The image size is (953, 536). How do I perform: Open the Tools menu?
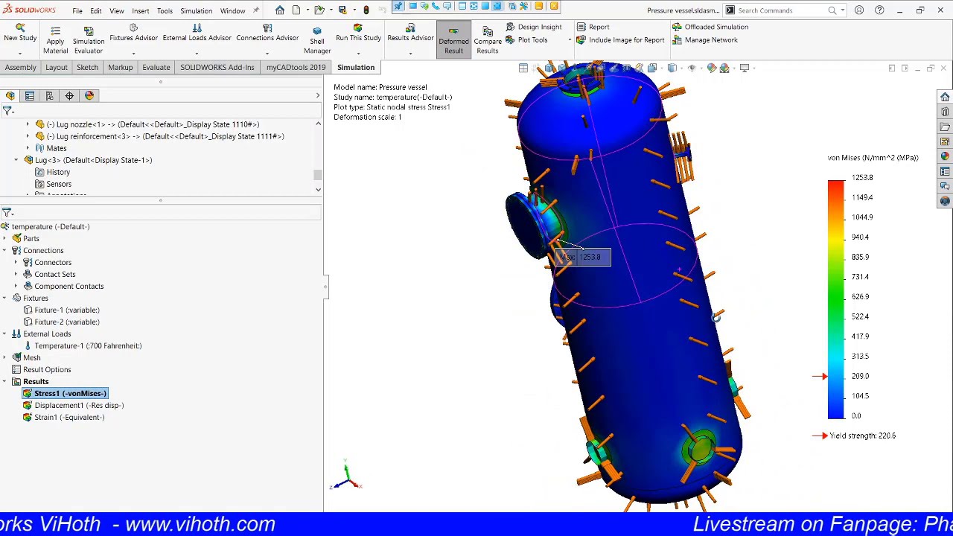pos(165,10)
